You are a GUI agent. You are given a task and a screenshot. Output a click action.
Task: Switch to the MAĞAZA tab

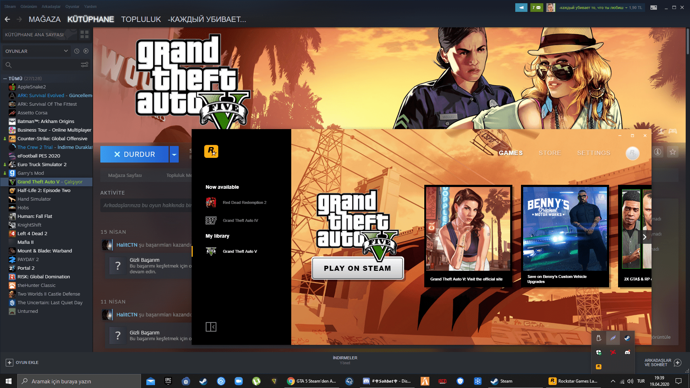(x=44, y=19)
